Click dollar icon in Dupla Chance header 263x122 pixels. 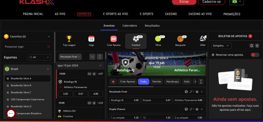point(186,109)
